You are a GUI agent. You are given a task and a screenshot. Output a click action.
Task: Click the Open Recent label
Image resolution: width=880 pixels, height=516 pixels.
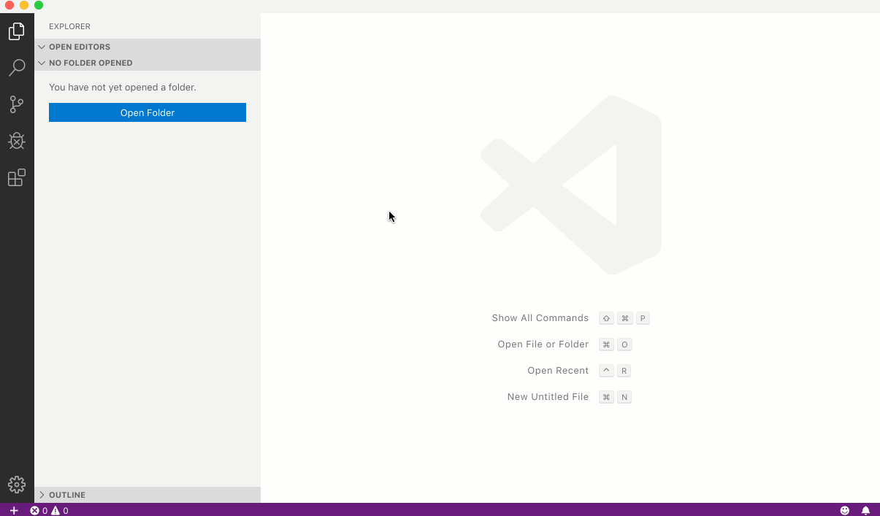coord(558,371)
